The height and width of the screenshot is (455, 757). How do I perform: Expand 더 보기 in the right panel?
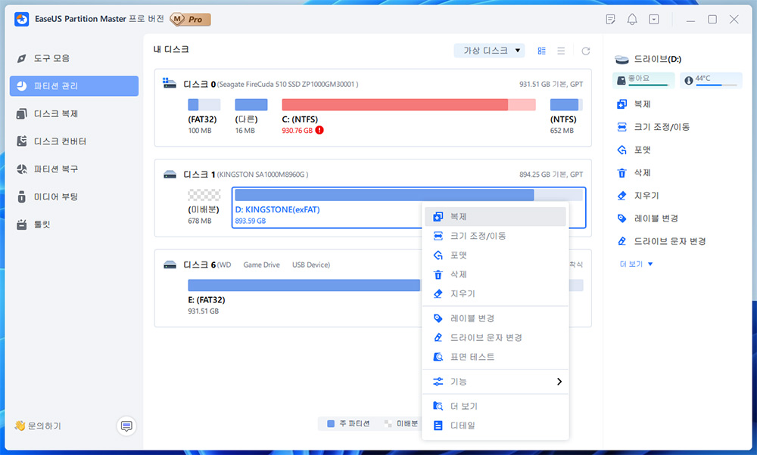click(636, 264)
